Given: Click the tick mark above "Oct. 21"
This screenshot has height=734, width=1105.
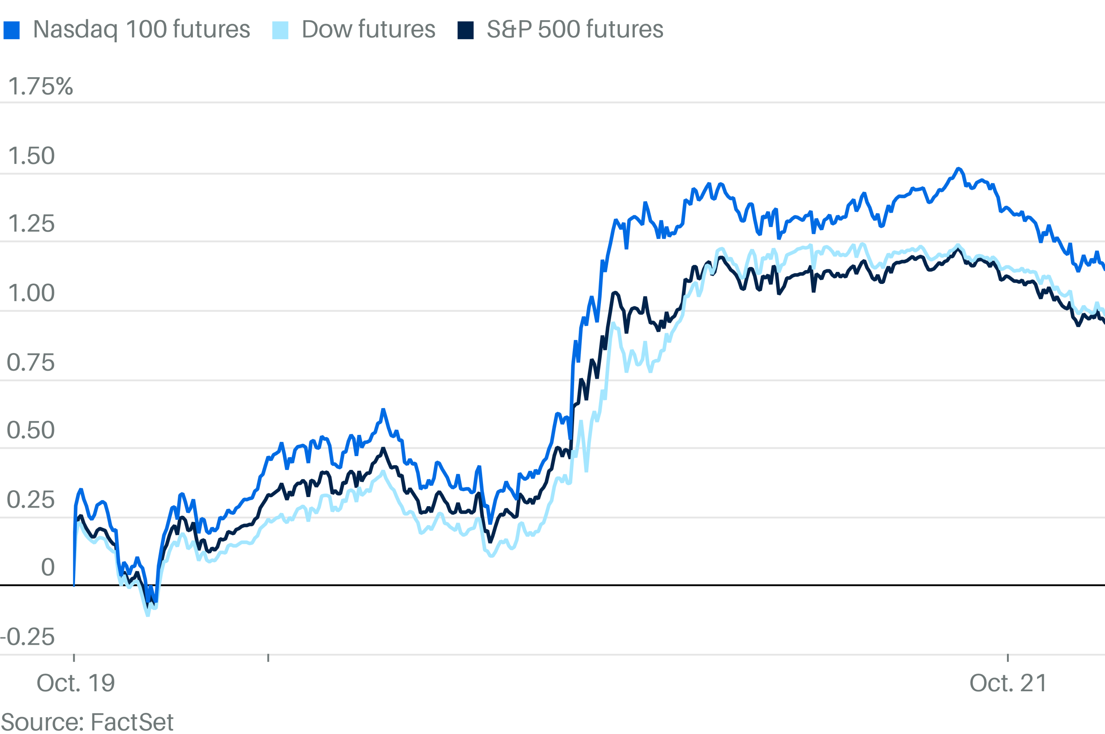Looking at the screenshot, I should [1007, 658].
